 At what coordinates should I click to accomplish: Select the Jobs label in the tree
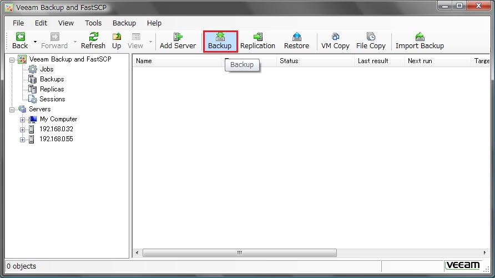(x=47, y=69)
